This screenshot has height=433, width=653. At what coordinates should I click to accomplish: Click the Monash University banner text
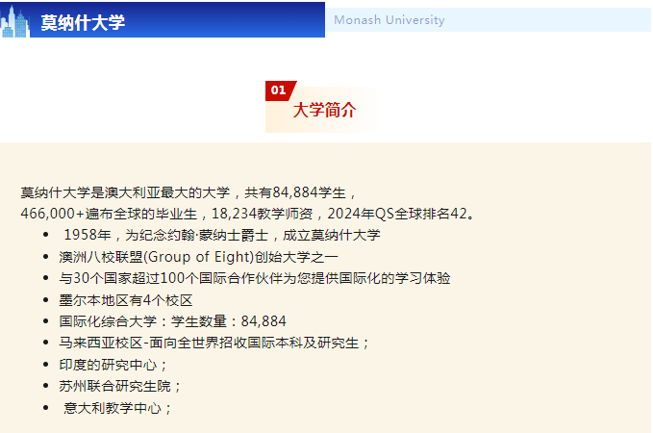(x=389, y=20)
